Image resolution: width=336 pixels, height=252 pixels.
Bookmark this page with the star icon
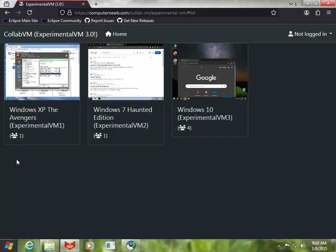(x=274, y=13)
